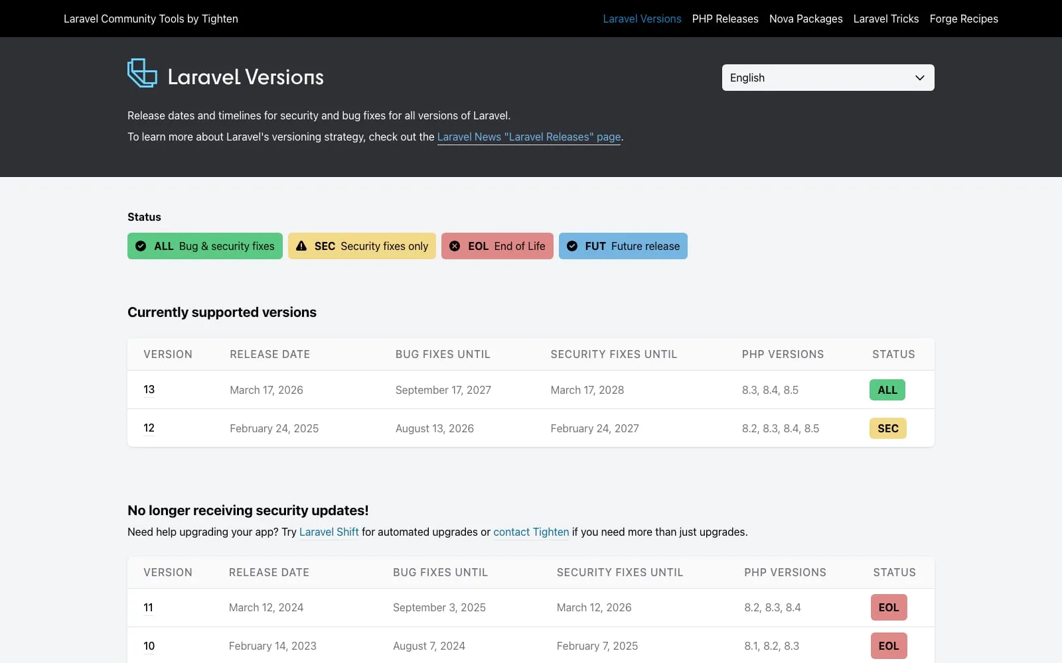Click "September 3, 2025" bug fixes cell
The width and height of the screenshot is (1062, 663).
tap(439, 607)
